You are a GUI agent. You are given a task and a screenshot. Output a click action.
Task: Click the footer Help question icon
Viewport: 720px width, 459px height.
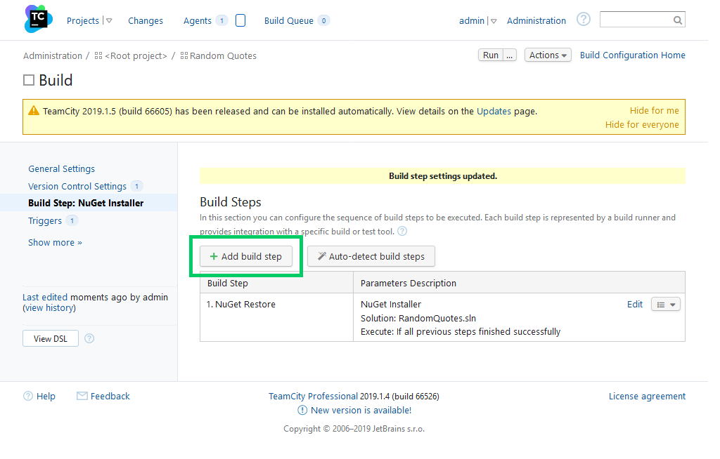click(28, 396)
